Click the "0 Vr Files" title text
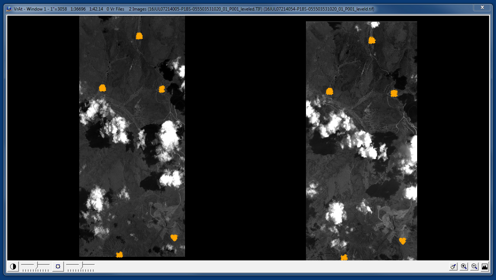496x280 pixels. [x=116, y=9]
